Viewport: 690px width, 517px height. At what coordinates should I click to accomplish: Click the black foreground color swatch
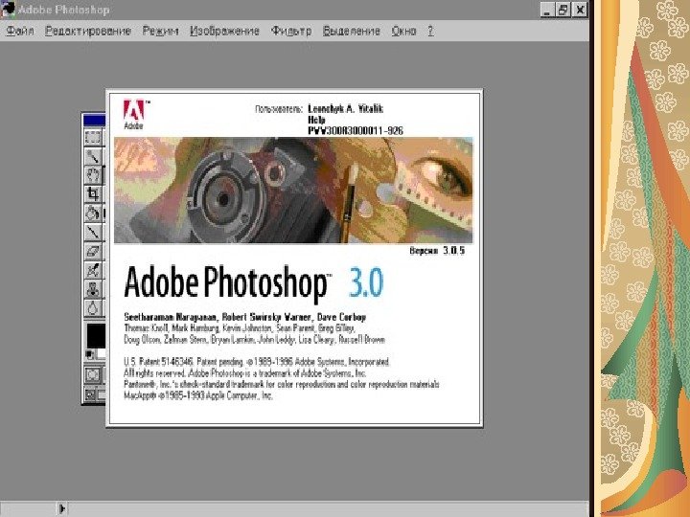click(96, 336)
